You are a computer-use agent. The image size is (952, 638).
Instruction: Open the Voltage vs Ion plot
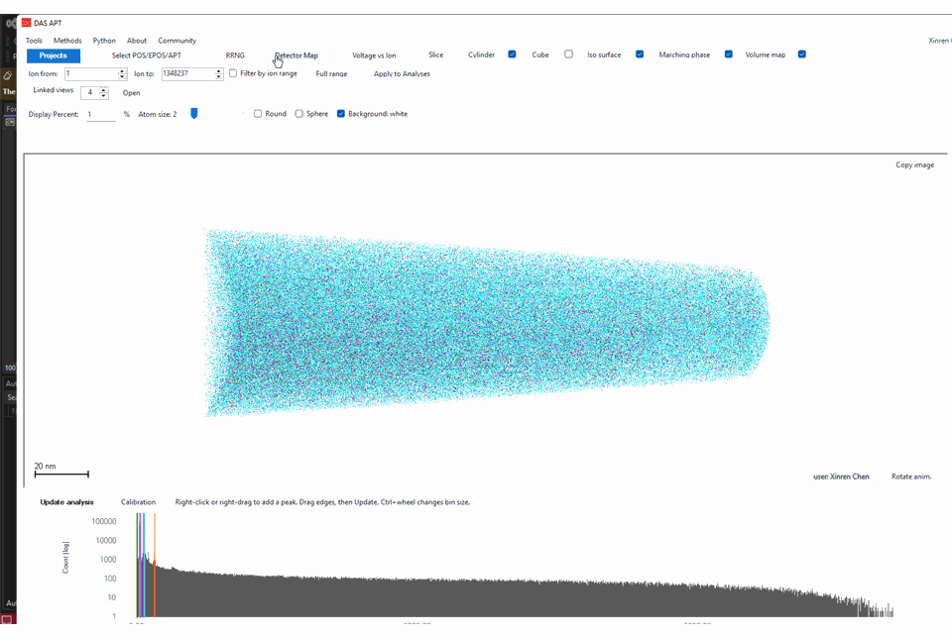click(x=374, y=55)
